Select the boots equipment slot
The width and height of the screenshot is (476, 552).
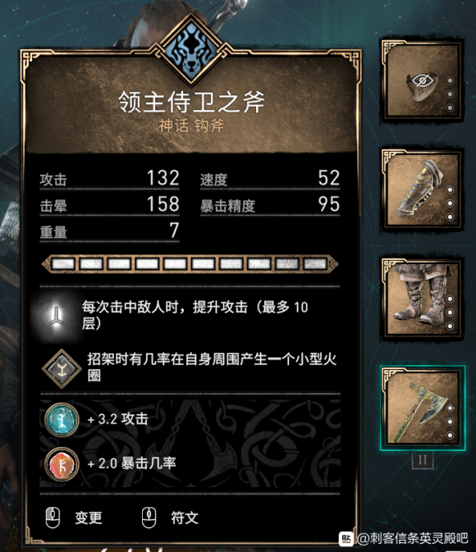(x=422, y=299)
